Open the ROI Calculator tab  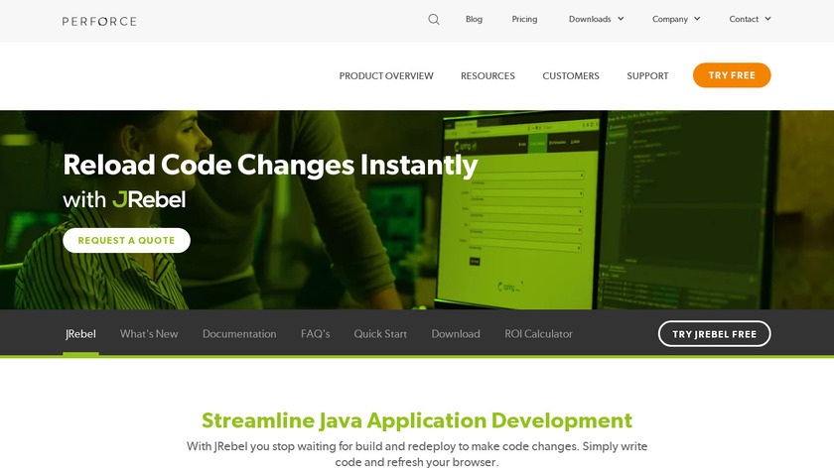tap(539, 334)
